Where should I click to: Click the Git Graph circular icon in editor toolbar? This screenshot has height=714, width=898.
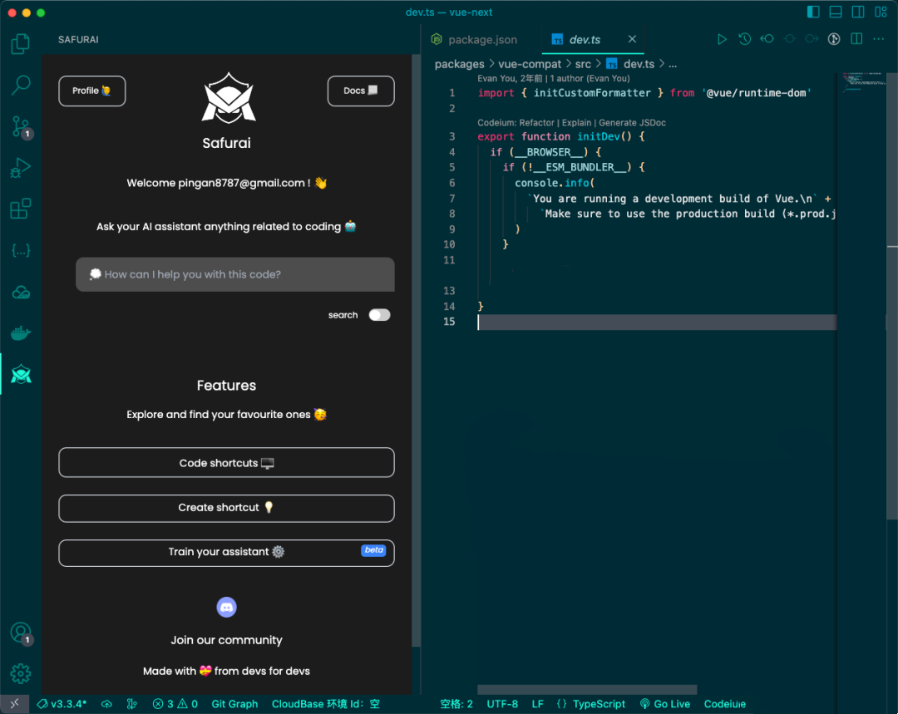click(834, 39)
